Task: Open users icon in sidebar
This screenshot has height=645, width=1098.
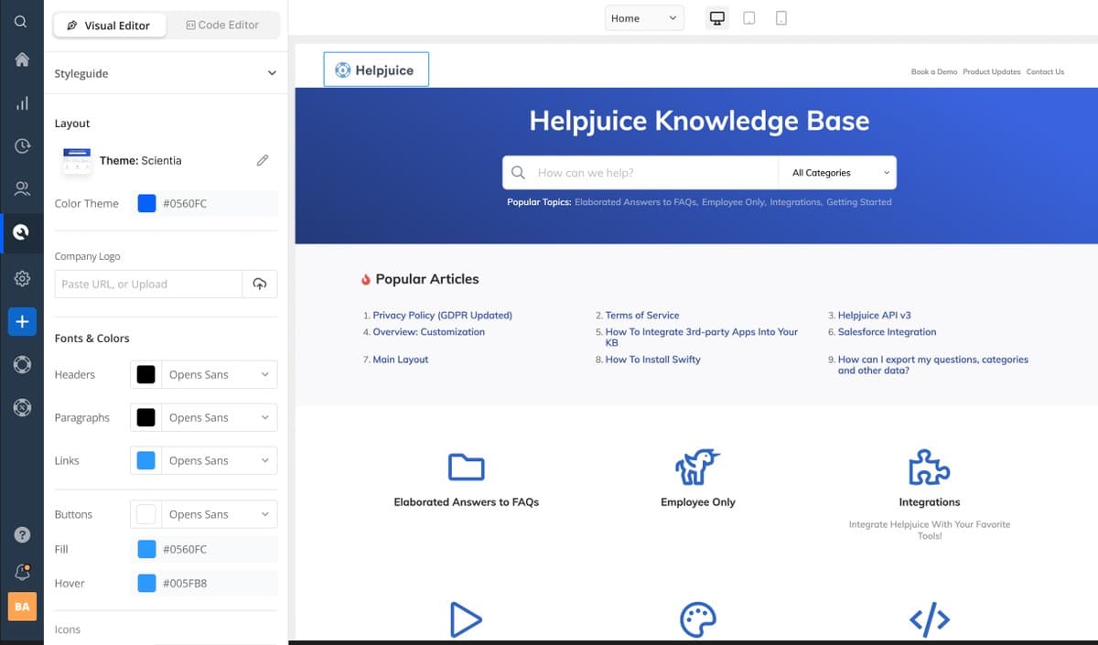Action: [x=21, y=189]
